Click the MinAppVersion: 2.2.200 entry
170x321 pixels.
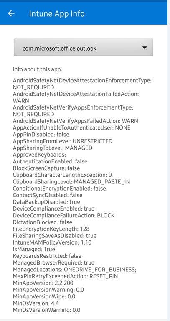click(43, 283)
